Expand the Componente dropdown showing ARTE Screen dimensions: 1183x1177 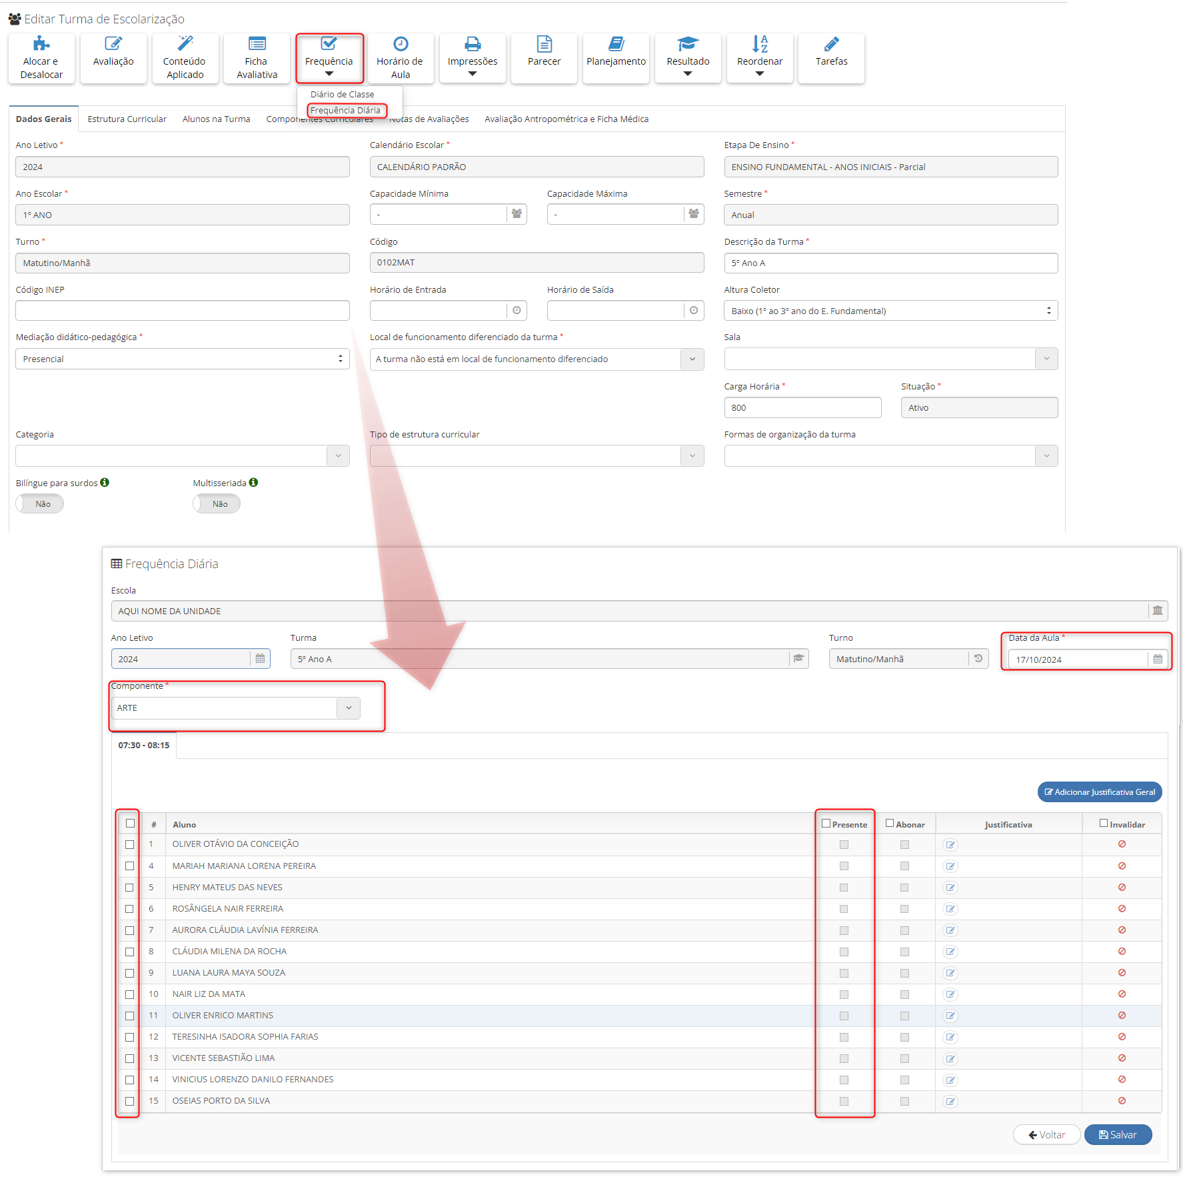point(349,708)
